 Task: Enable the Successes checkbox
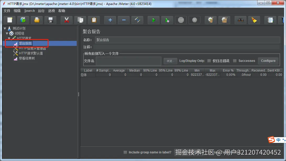pos(235,61)
